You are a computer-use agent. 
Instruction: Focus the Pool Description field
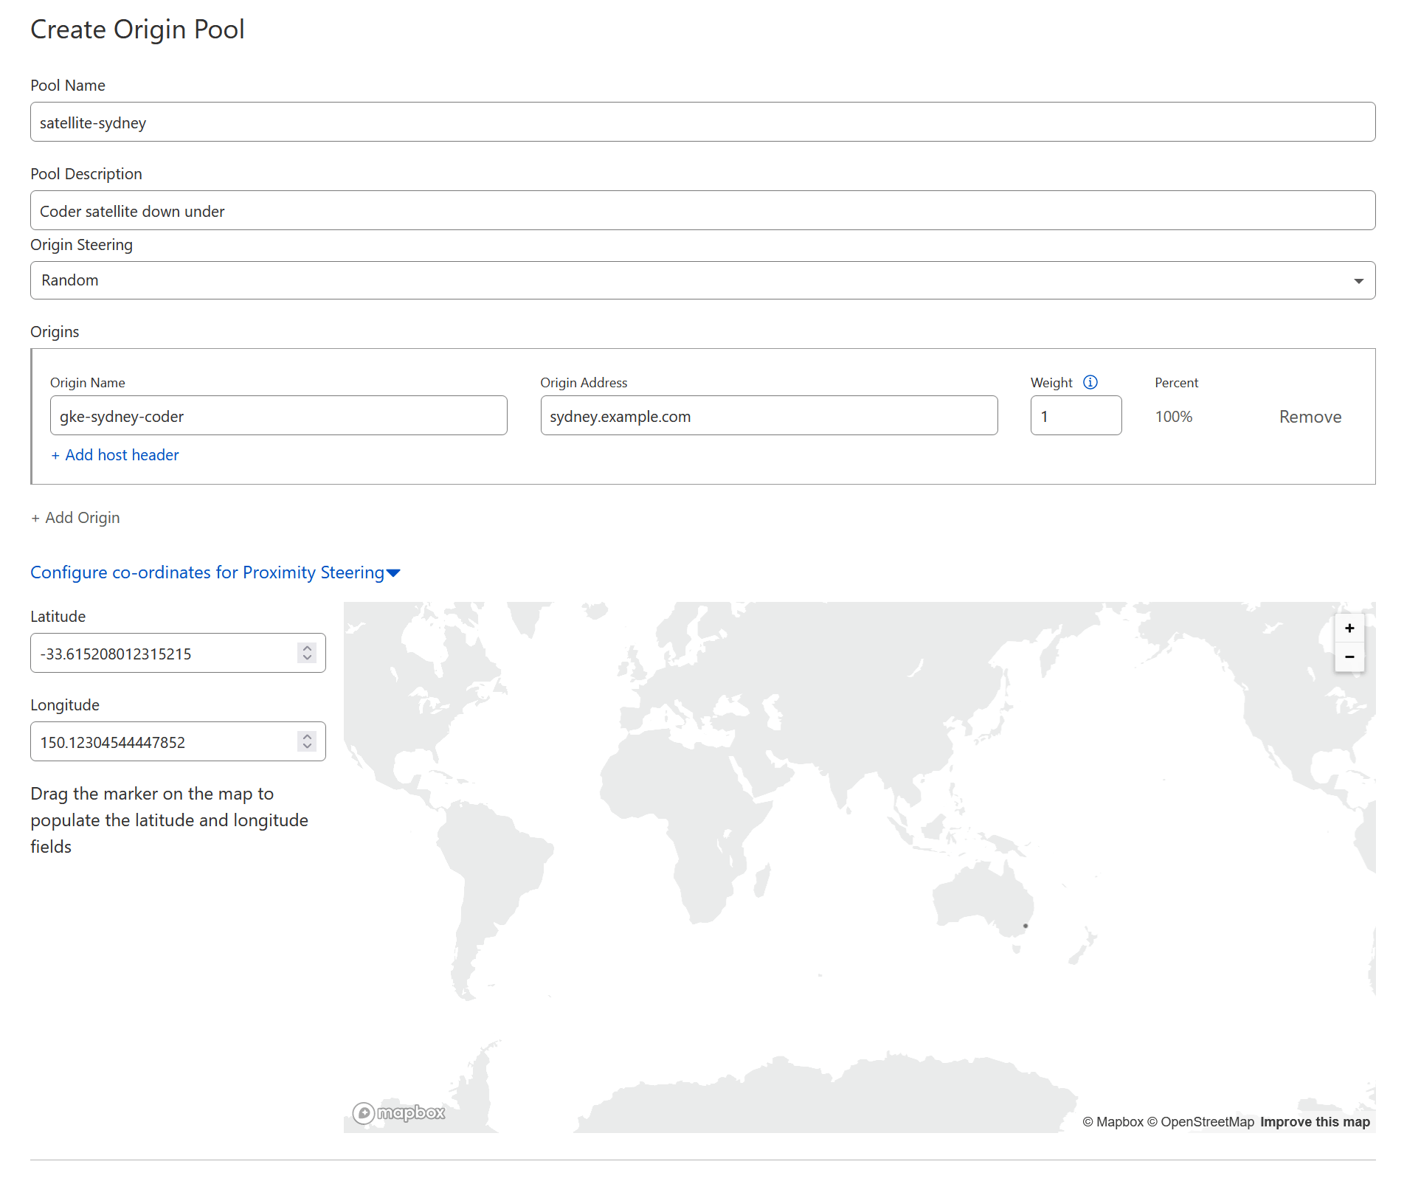pos(702,211)
